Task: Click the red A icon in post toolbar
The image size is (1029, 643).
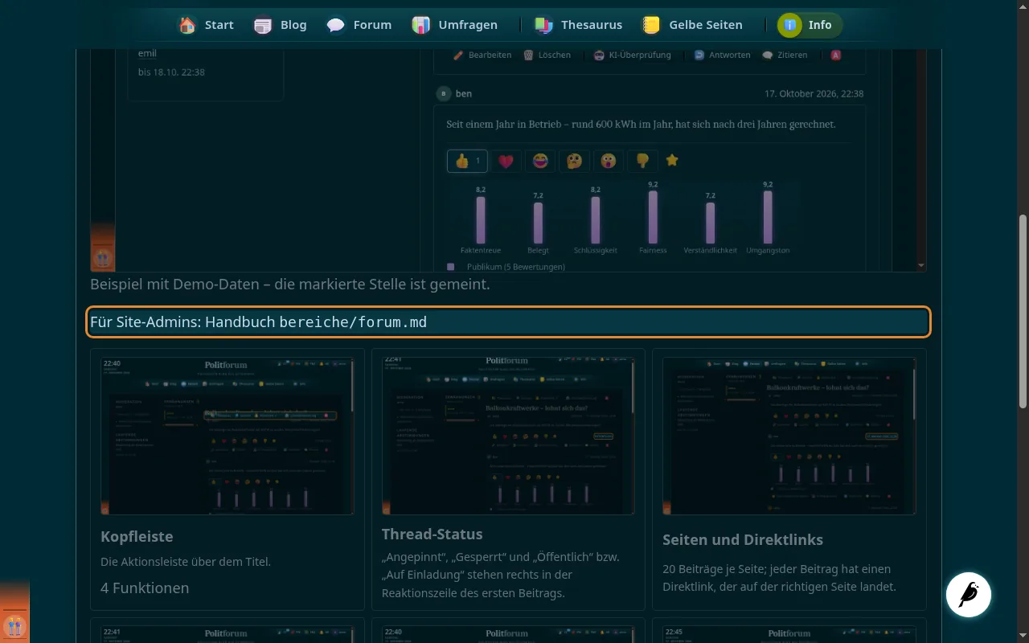Action: [x=836, y=55]
